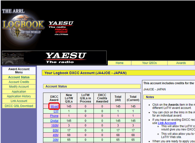The width and height of the screenshot is (195, 143).
Task: Click the 30M row Total (Current) value 65
Action: 133,140
